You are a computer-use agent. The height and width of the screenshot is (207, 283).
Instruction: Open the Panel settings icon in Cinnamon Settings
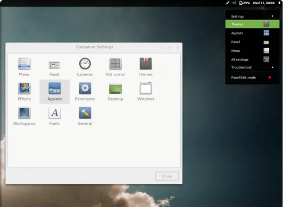(55, 65)
